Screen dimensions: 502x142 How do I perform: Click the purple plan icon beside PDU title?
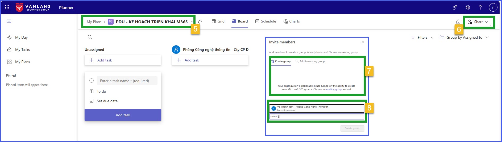pos(111,22)
